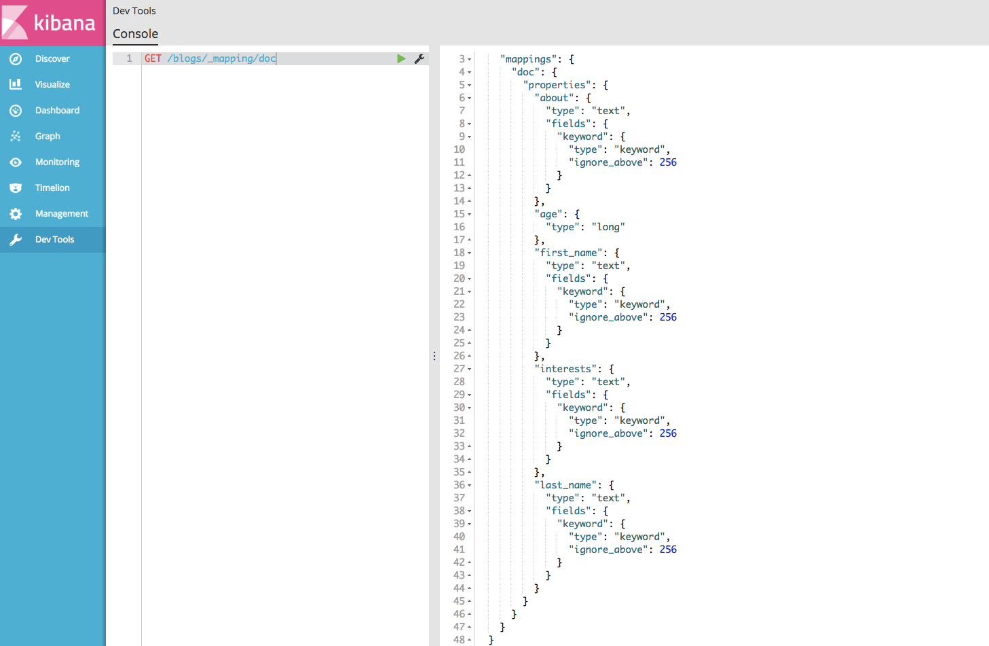Click the Monitoring eye icon
Image resolution: width=989 pixels, height=646 pixels.
[16, 162]
